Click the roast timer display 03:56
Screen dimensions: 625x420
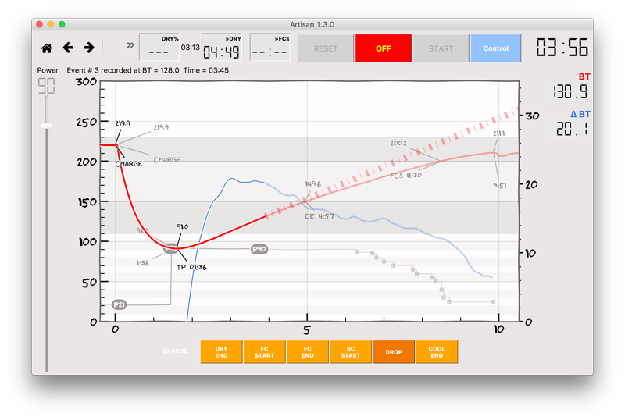point(562,48)
